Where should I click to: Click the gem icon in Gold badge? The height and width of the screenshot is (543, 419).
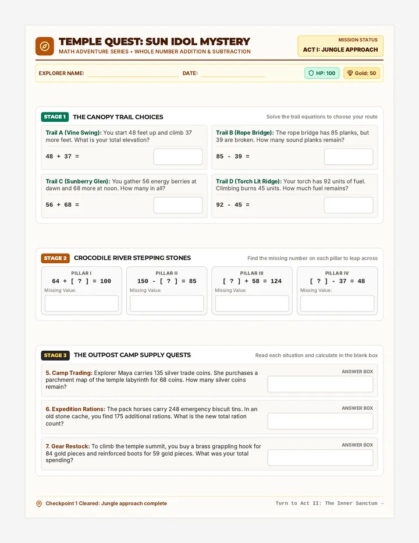pos(350,73)
